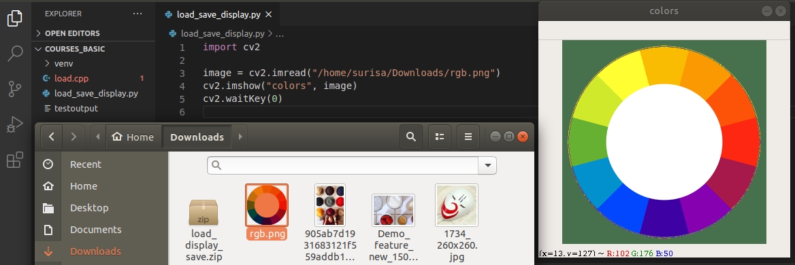Open Documents in the sidebar
The width and height of the screenshot is (795, 265).
point(101,230)
